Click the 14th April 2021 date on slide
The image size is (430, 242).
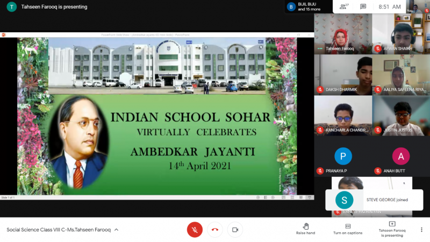pyautogui.click(x=199, y=166)
